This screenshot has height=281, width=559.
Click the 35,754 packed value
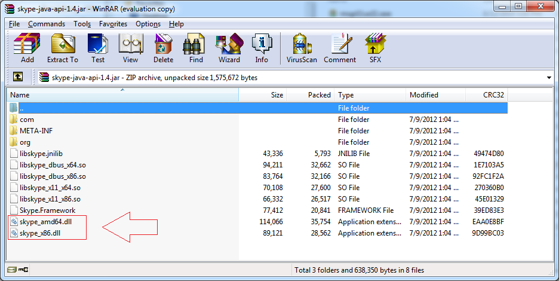click(321, 222)
